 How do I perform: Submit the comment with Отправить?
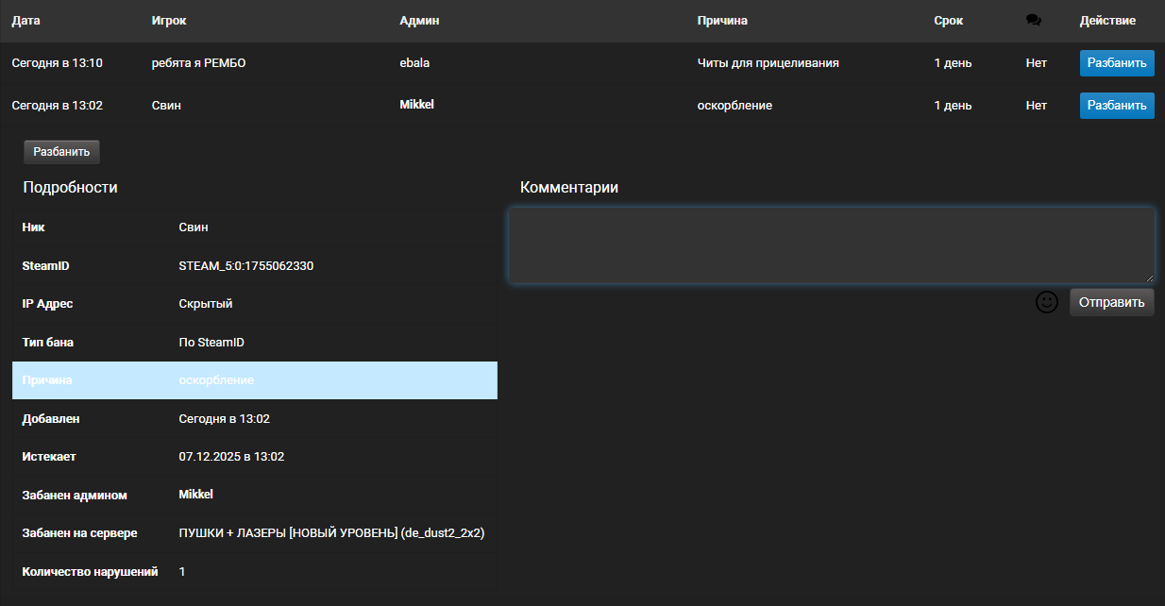(1111, 302)
